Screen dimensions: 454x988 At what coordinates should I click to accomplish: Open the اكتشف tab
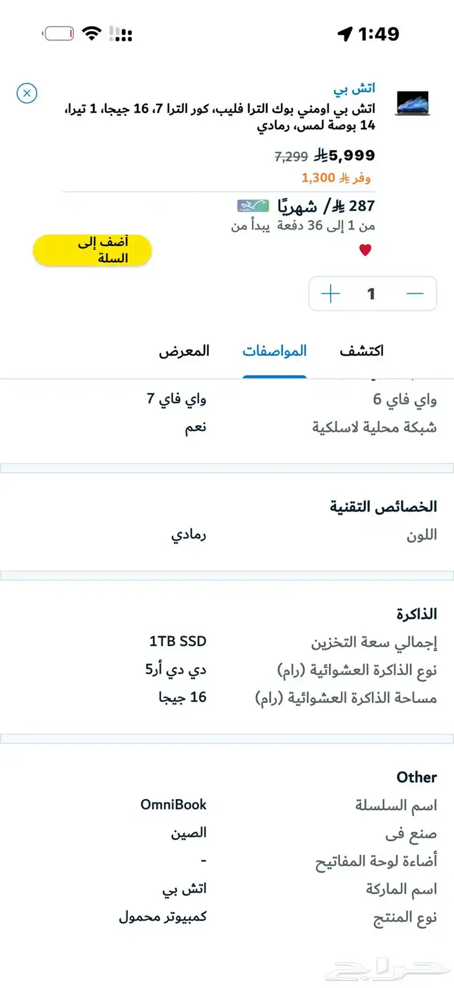point(361,351)
